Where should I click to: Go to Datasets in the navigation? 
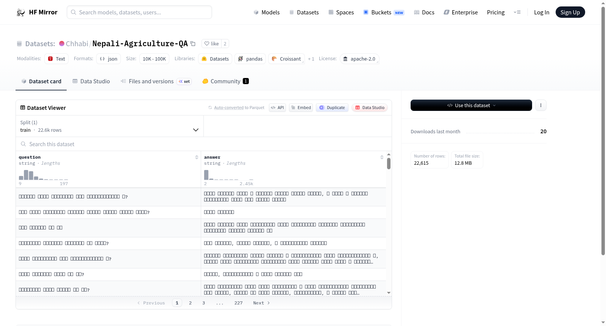tap(304, 12)
